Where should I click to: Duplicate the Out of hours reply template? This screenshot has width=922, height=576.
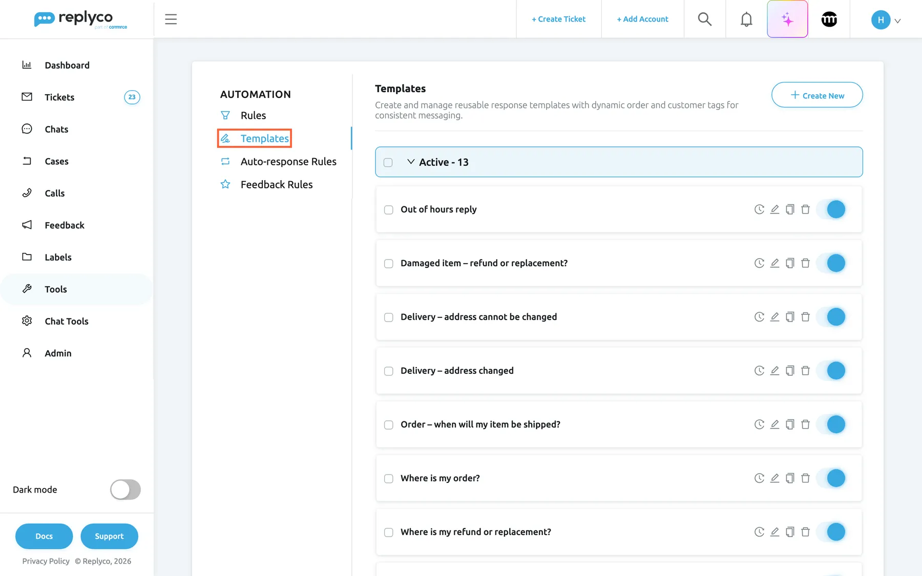pos(790,209)
